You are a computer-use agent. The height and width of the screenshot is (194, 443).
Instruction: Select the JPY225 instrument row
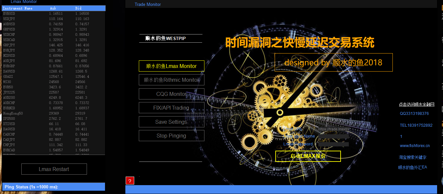coord(53,92)
